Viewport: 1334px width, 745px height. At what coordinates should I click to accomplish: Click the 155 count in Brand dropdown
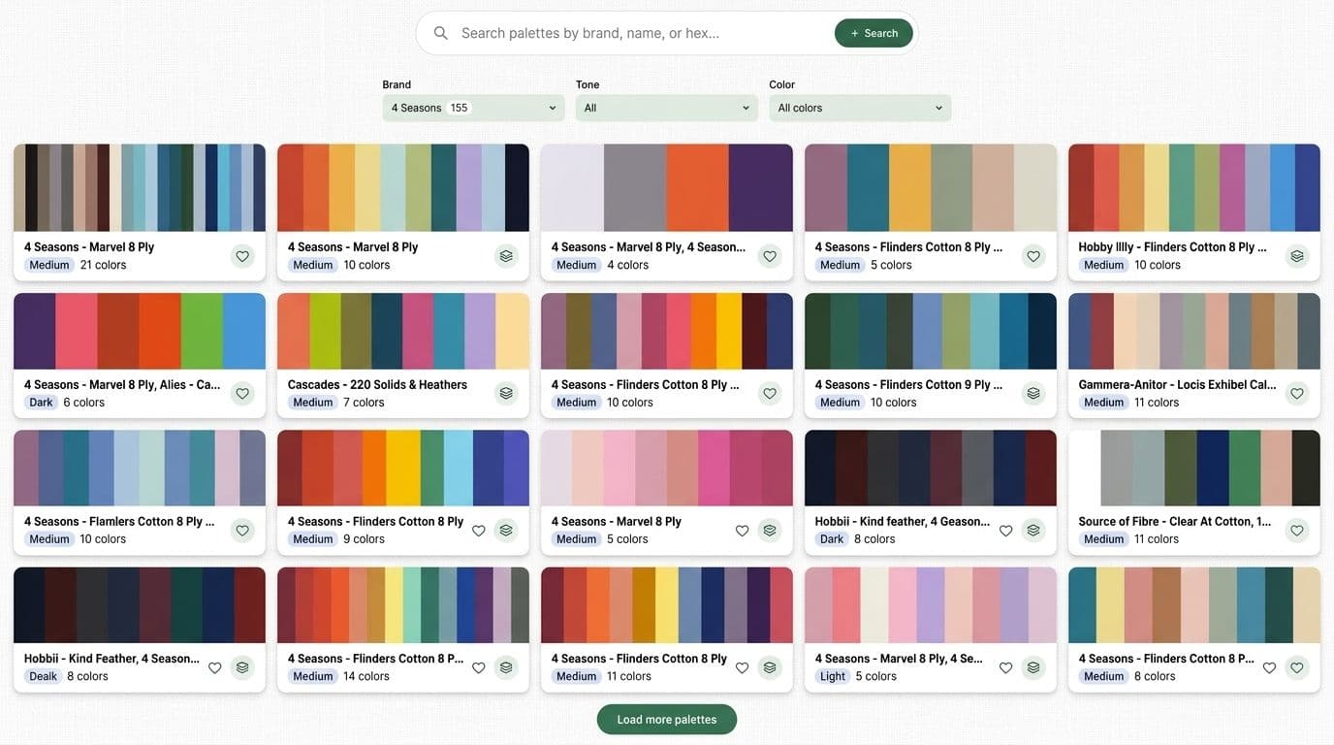[x=459, y=108]
